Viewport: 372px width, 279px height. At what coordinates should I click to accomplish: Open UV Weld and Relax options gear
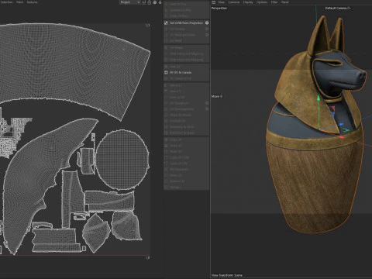pos(207,35)
